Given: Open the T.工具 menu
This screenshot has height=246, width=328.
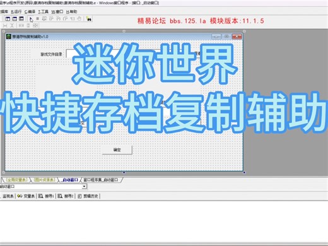Looking at the screenshot, I should pos(43,12).
